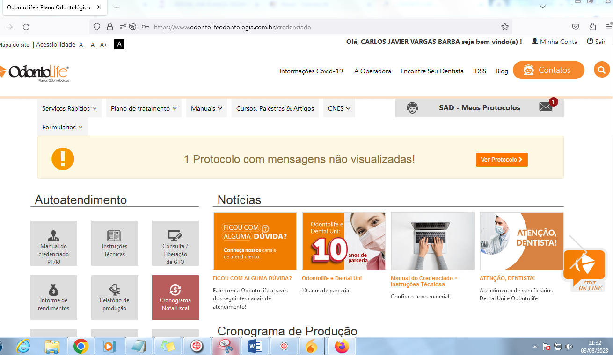Open Google Chrome from the taskbar
This screenshot has width=613, height=355.
(80, 347)
